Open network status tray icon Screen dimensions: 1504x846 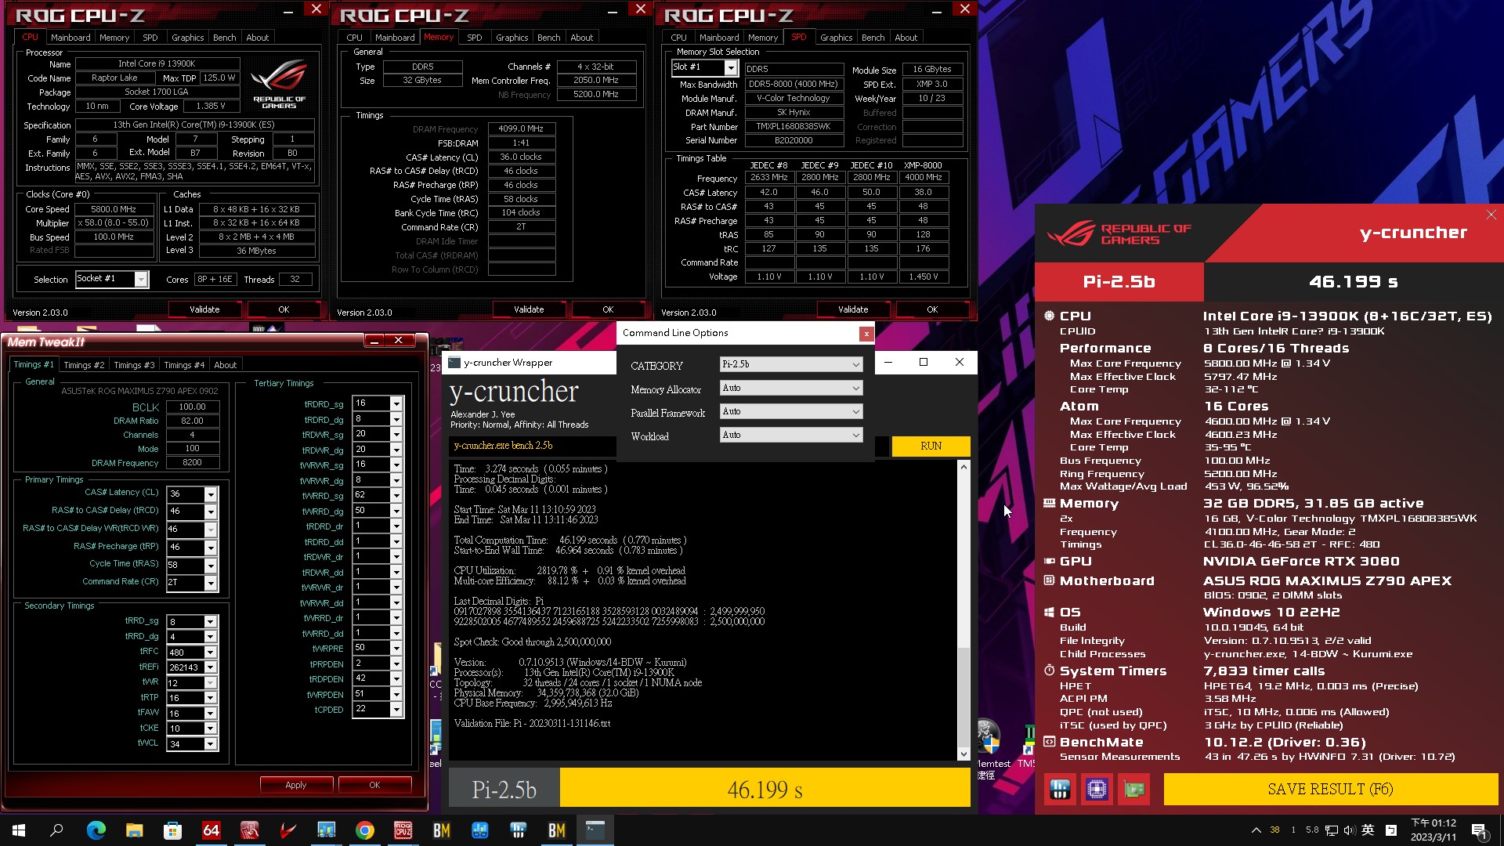point(1332,830)
